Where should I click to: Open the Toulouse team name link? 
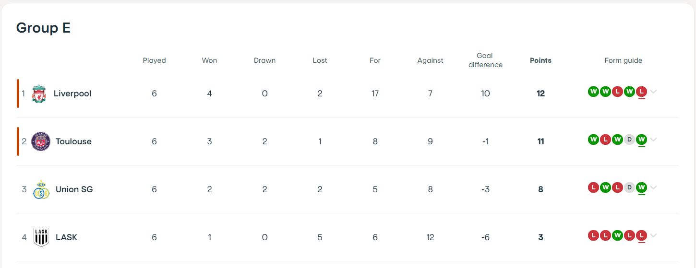[73, 141]
